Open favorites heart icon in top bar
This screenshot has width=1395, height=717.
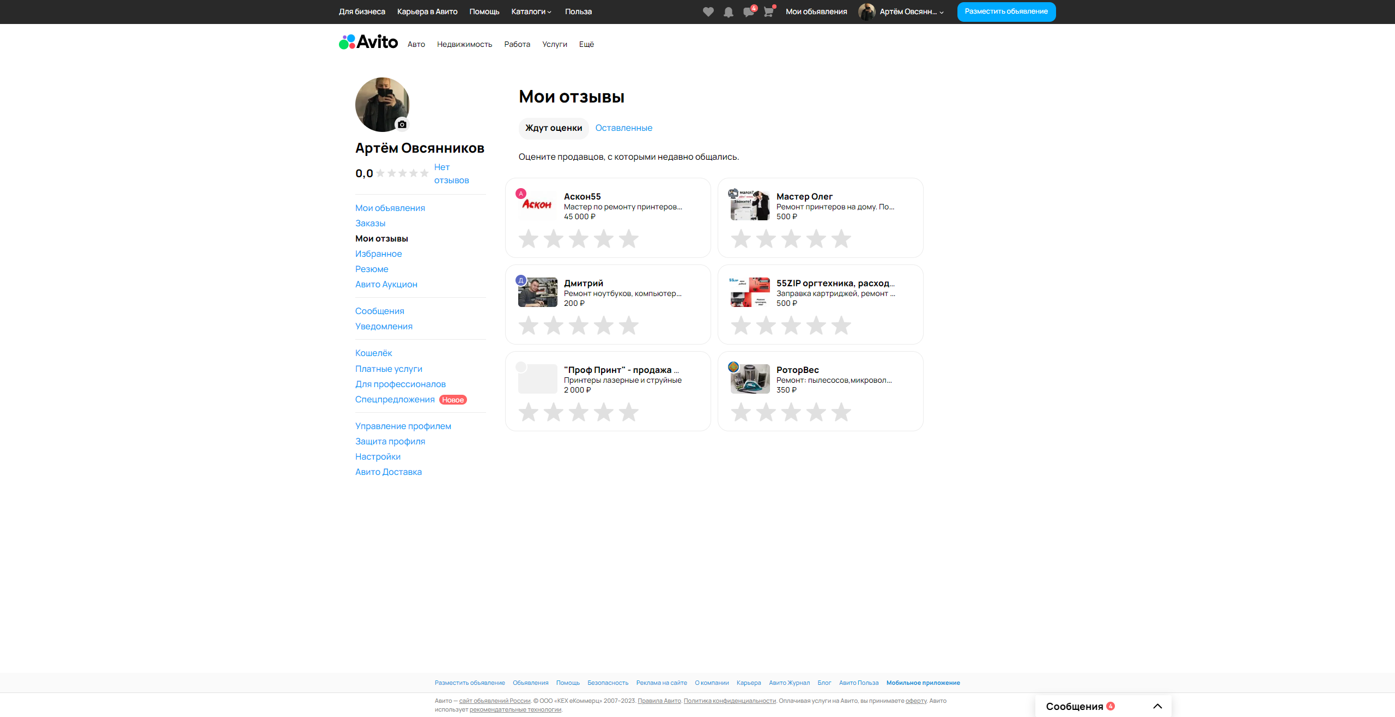pyautogui.click(x=708, y=12)
